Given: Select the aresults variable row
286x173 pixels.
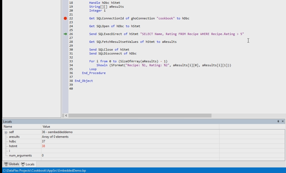Looking at the screenshot, I should [x=14, y=137].
